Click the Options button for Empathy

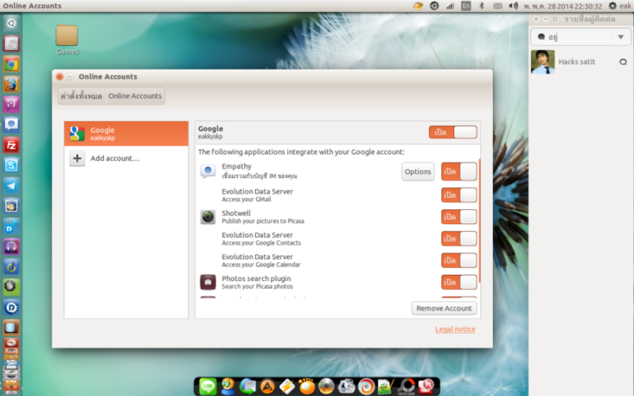click(418, 172)
